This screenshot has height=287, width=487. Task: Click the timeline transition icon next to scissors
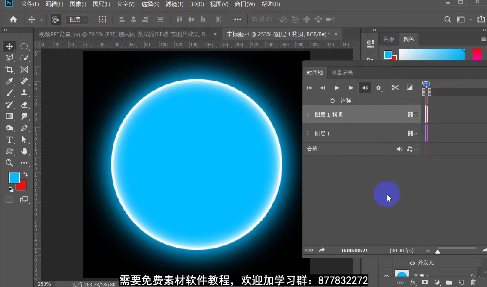click(409, 88)
